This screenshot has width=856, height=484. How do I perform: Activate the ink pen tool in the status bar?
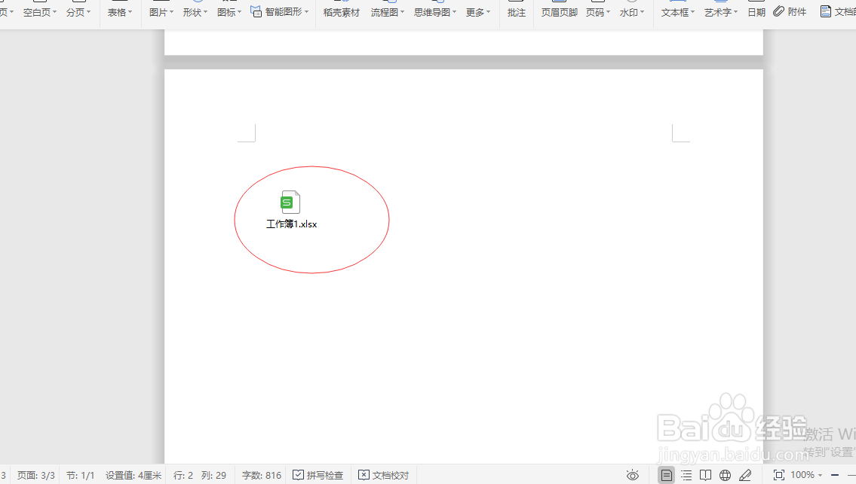click(x=745, y=475)
